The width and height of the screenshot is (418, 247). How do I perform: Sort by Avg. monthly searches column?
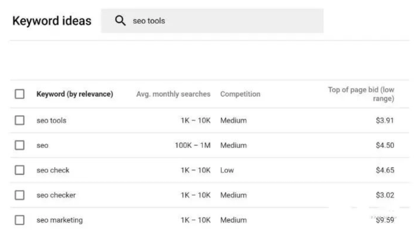click(x=173, y=94)
